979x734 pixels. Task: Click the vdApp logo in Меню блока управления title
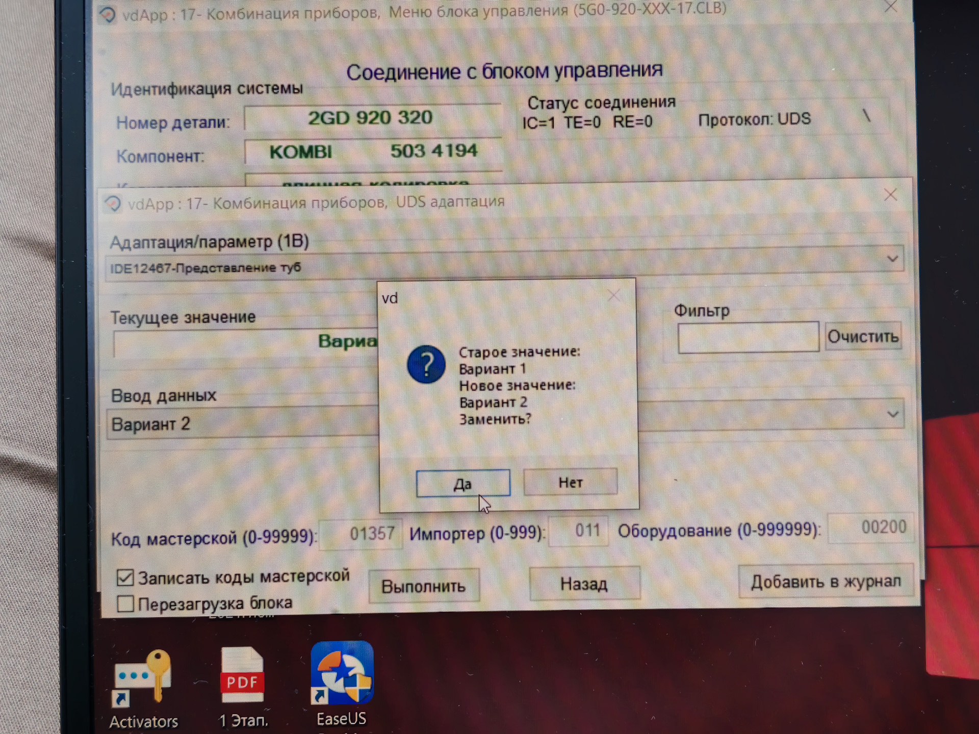tap(107, 14)
